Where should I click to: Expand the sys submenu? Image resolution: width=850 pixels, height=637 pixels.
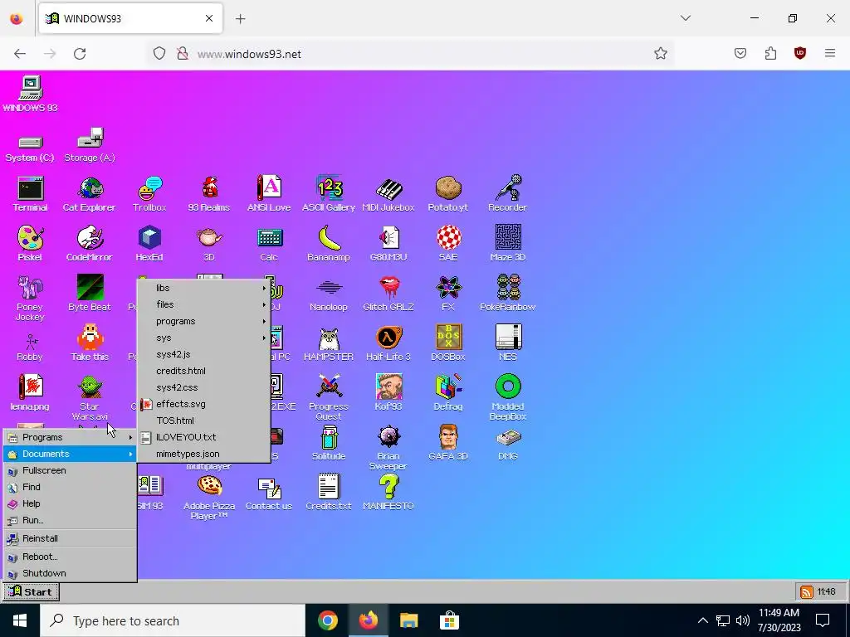(204, 338)
